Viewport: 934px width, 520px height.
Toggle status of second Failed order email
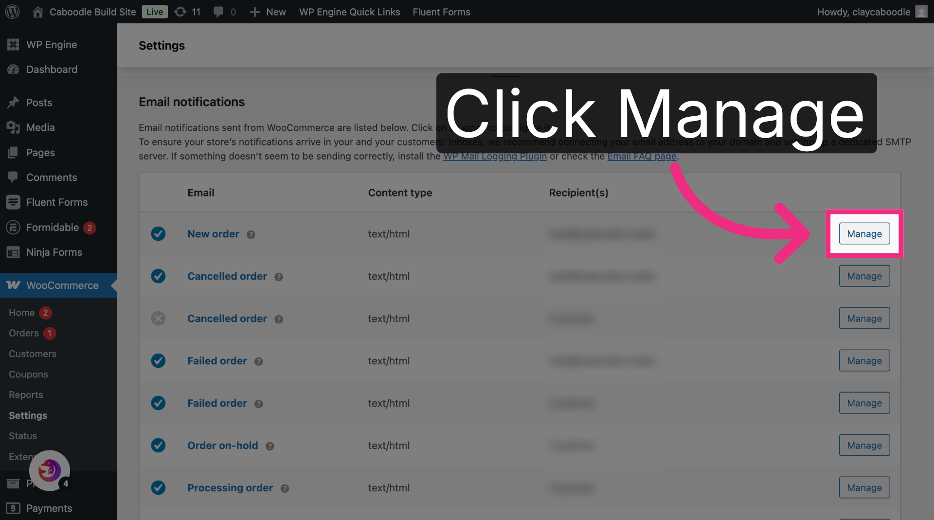(158, 403)
